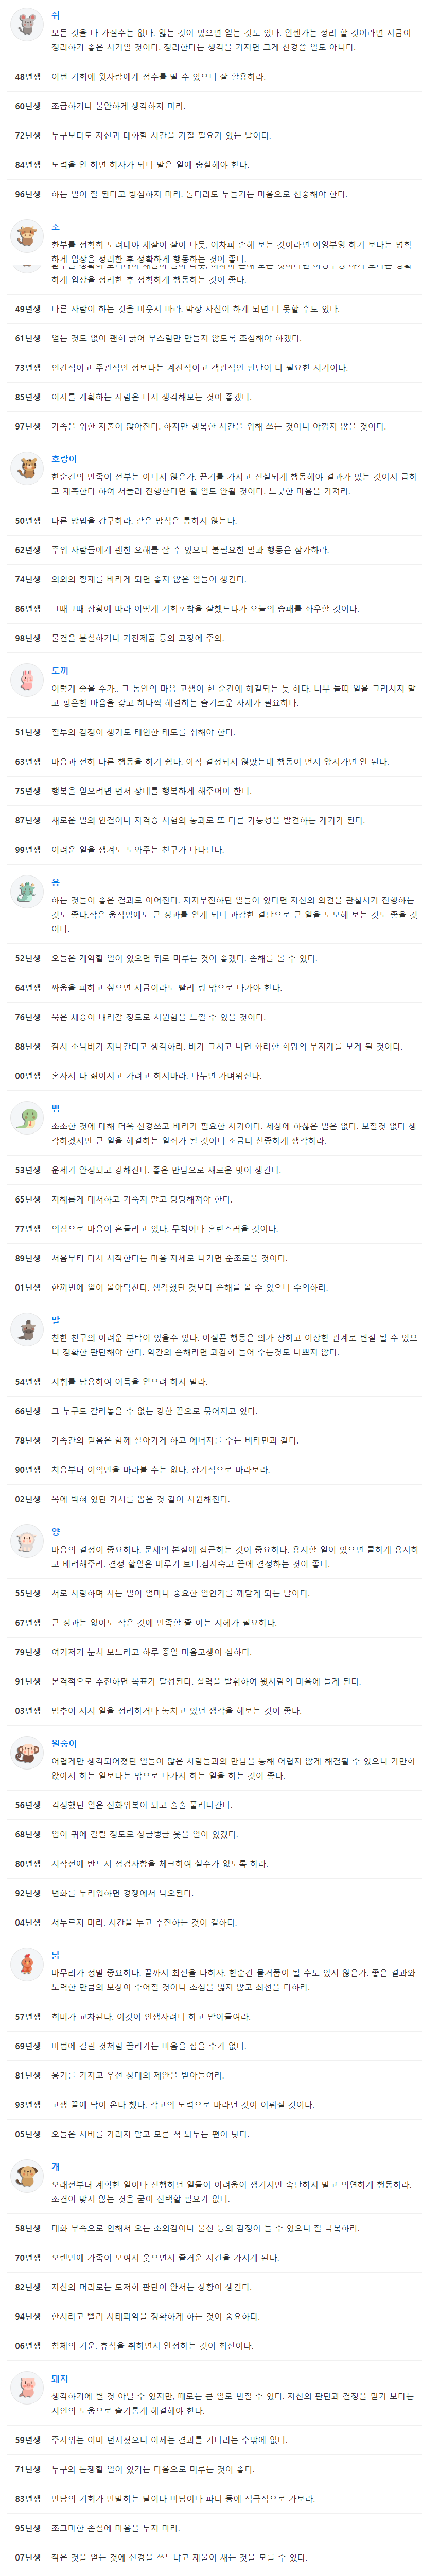Click the Tiger zodiac icon
This screenshot has width=422, height=2576.
(26, 467)
